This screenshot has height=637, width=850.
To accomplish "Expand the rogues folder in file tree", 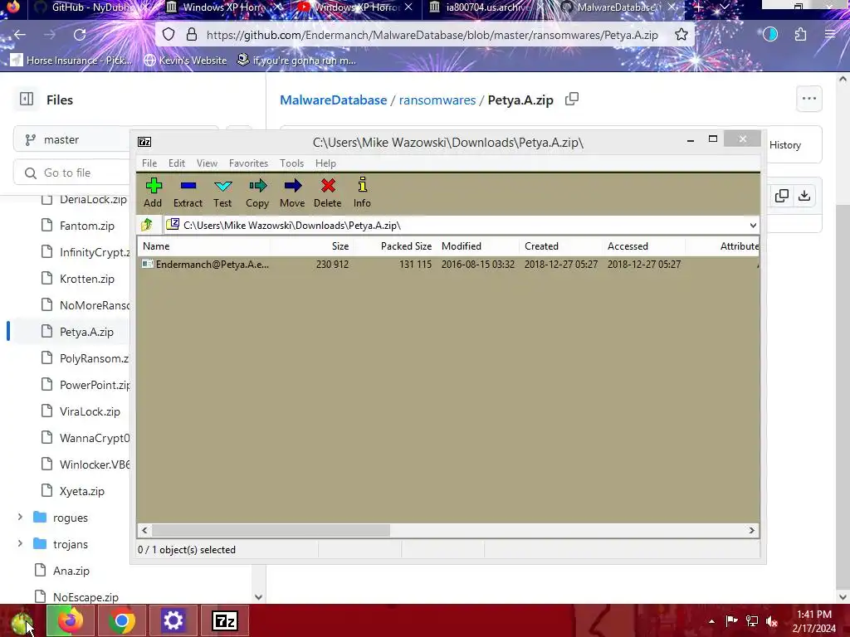I will 20,518.
